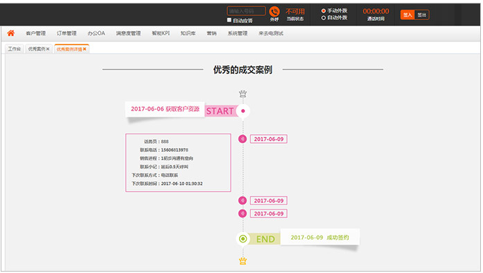Click the gray crown icon atop timeline
483x273 pixels.
click(243, 94)
